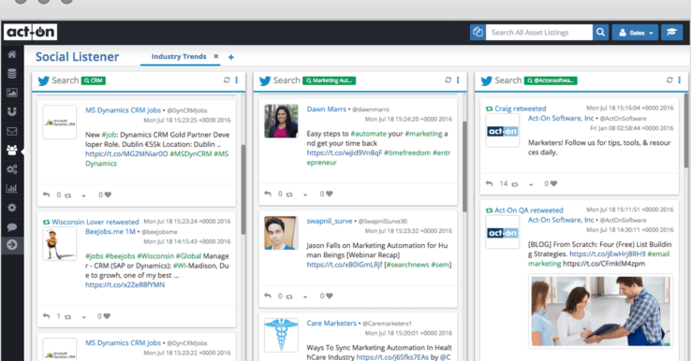Open the database stack sidebar icon
Image resolution: width=691 pixels, height=361 pixels.
coord(12,74)
